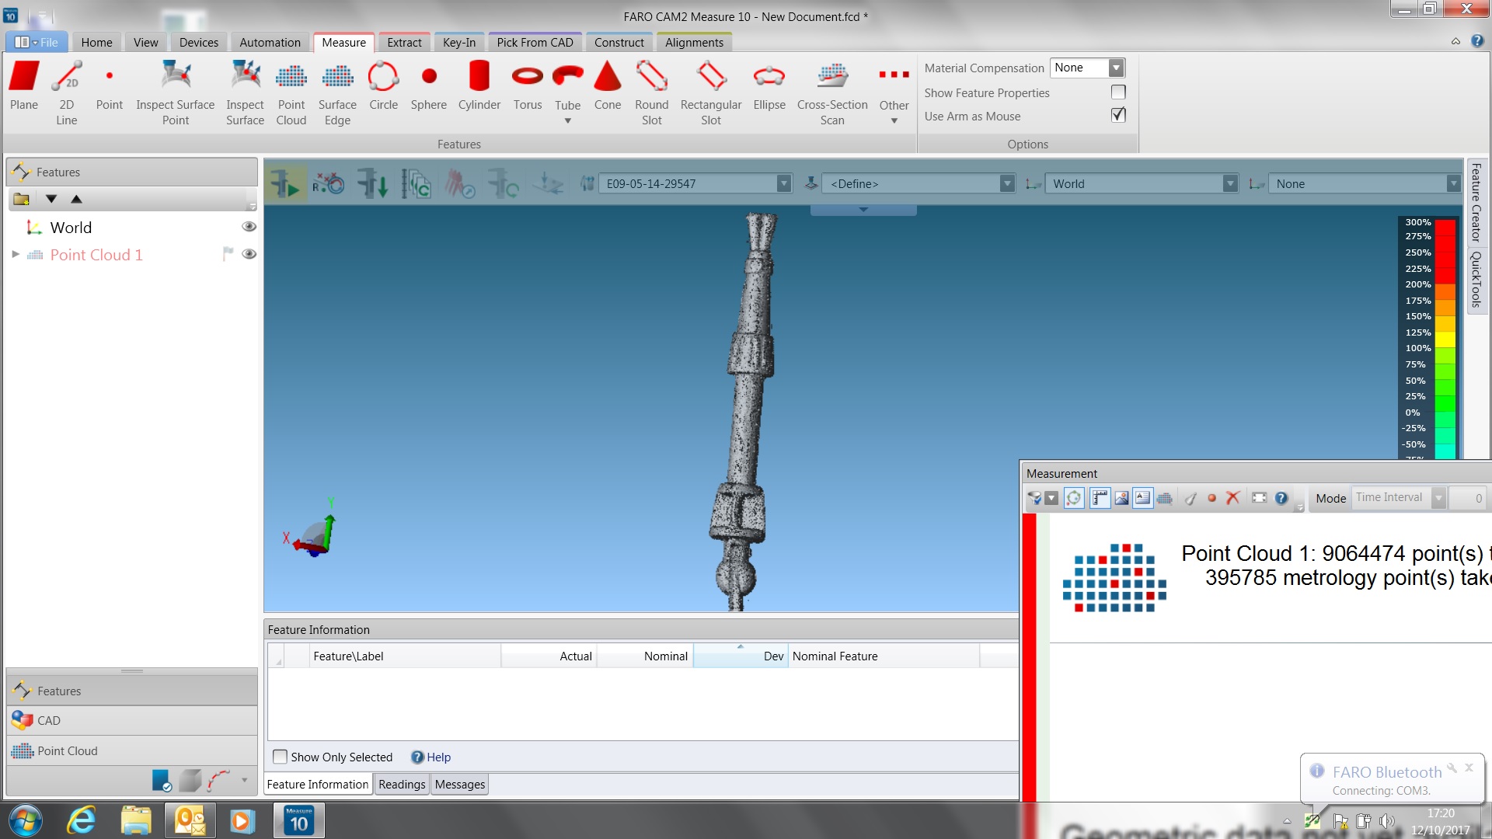Choose the Circle measure tool
Image resolution: width=1492 pixels, height=839 pixels.
coord(383,85)
